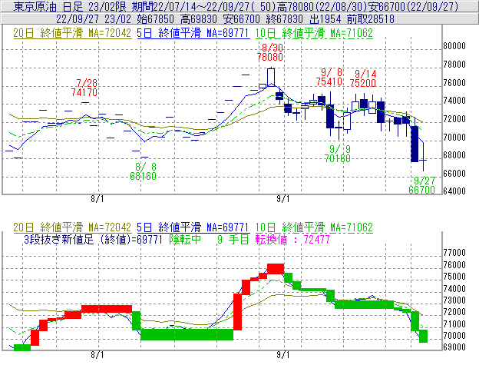Select upper chart 5日 終値平滑 MA=69771 legend
The width and height of the screenshot is (479, 365).
(x=193, y=33)
